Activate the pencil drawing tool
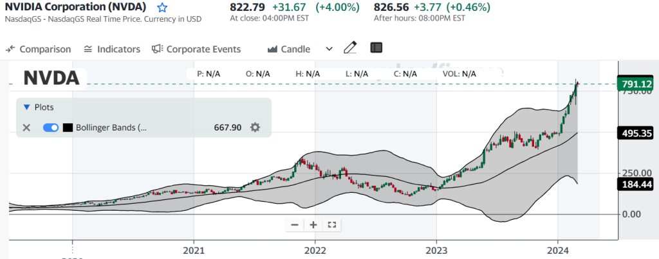This screenshot has width=659, height=259. 350,48
